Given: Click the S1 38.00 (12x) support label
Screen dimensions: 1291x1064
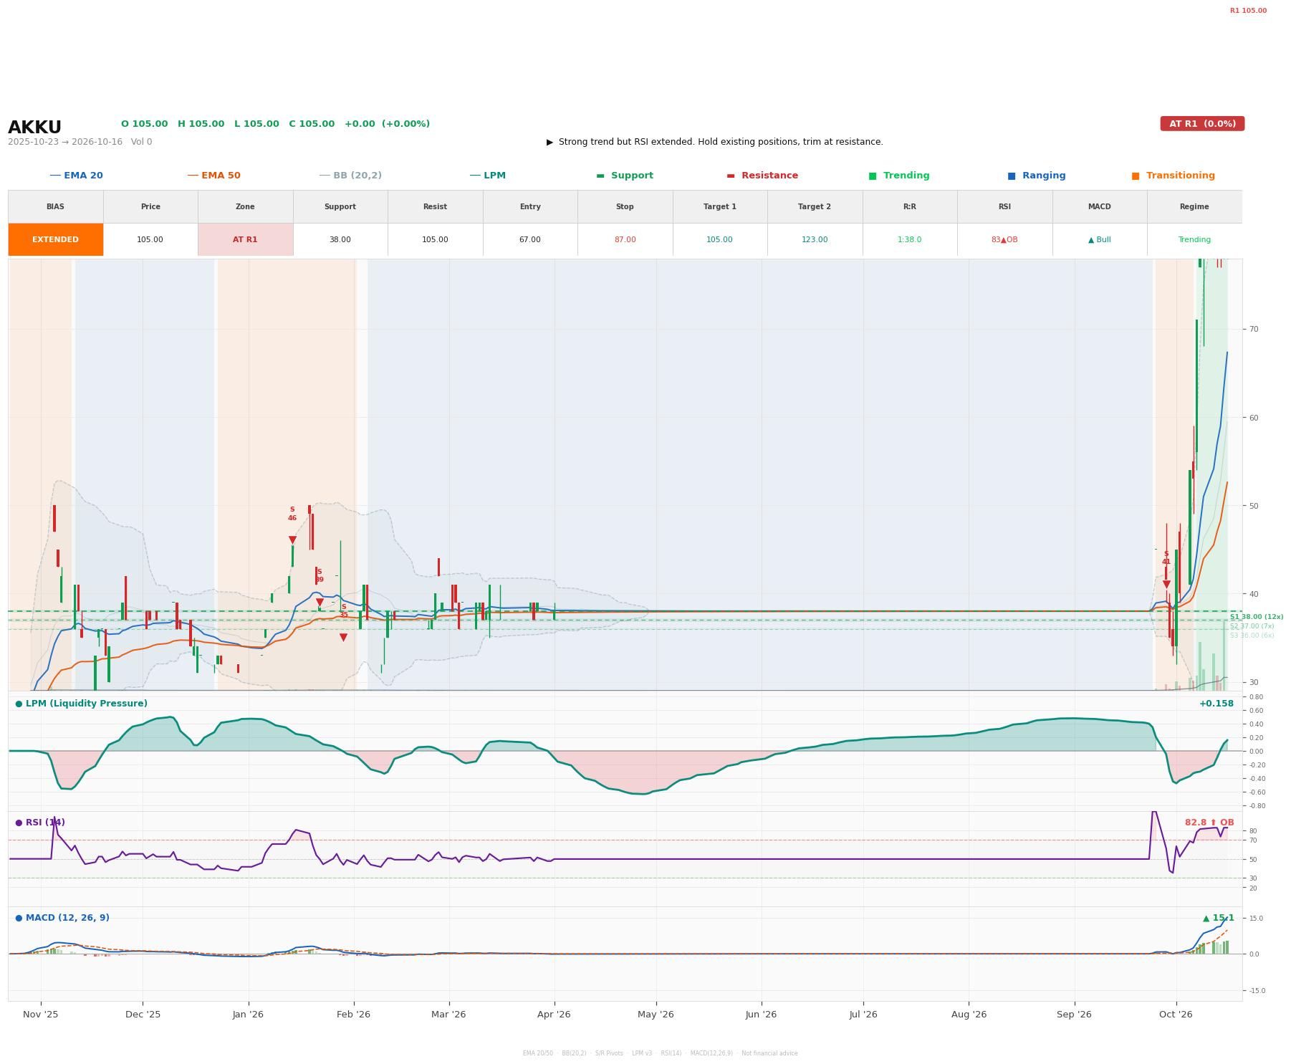Looking at the screenshot, I should (x=1257, y=617).
